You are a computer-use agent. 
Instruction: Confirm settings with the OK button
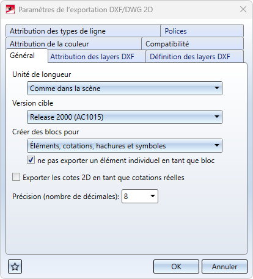tap(176, 266)
